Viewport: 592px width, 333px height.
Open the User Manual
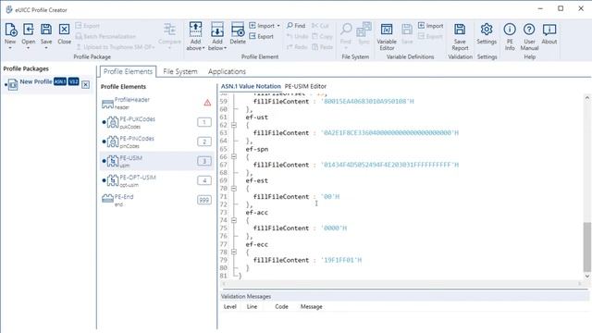click(529, 36)
